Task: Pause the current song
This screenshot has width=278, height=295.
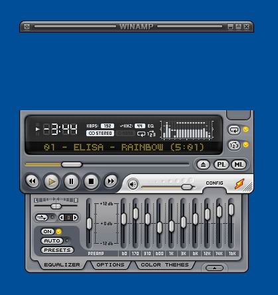Action: click(x=71, y=181)
